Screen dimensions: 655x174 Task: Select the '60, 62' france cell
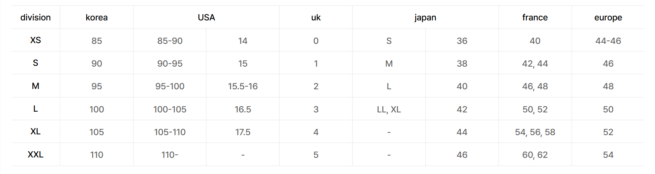point(535,155)
